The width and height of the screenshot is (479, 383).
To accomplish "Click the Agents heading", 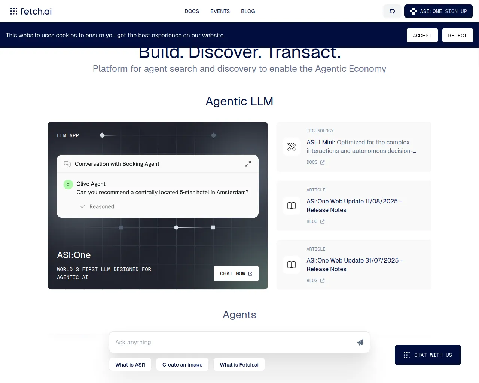I will (239, 315).
